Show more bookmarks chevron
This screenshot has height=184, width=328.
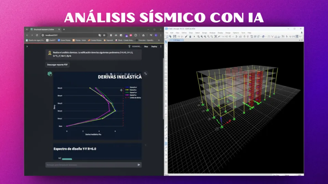159,40
